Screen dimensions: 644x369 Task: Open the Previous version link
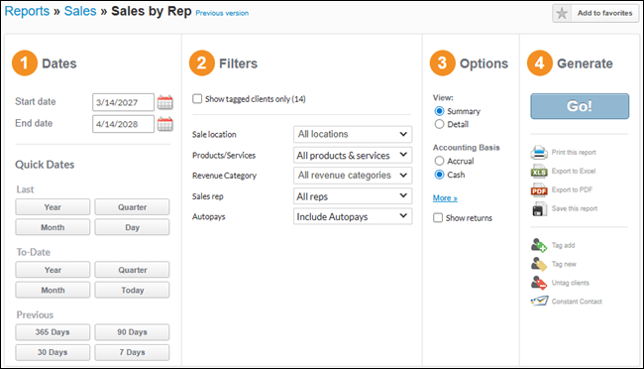[x=222, y=13]
